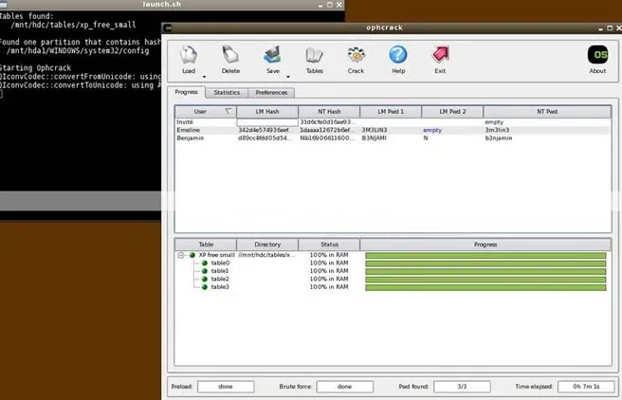Switch to the Statistics tab
Screen dimensions: 622x400
pos(227,93)
